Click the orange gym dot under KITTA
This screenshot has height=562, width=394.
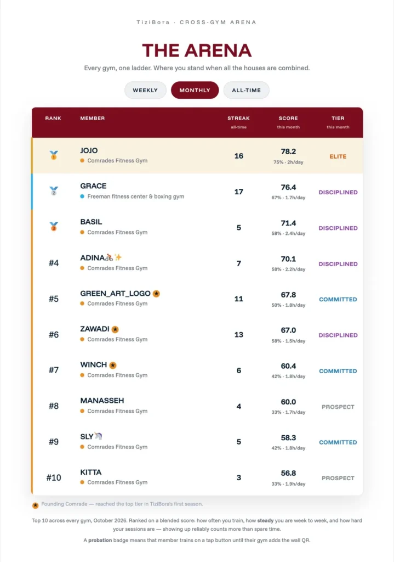[x=82, y=482]
